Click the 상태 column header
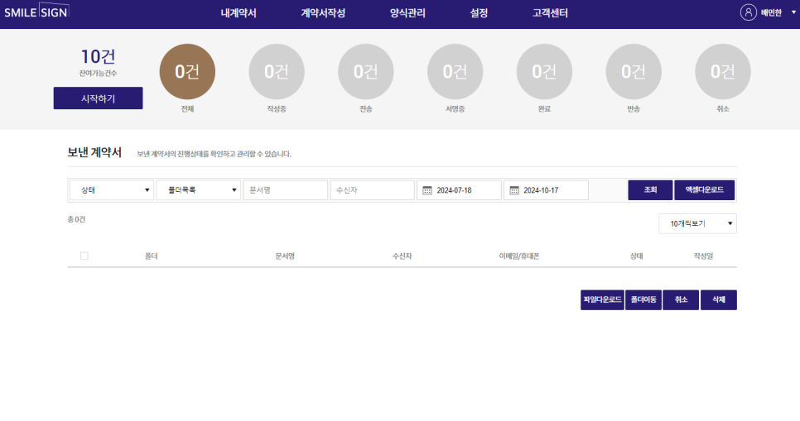This screenshot has width=800, height=421. pos(636,256)
